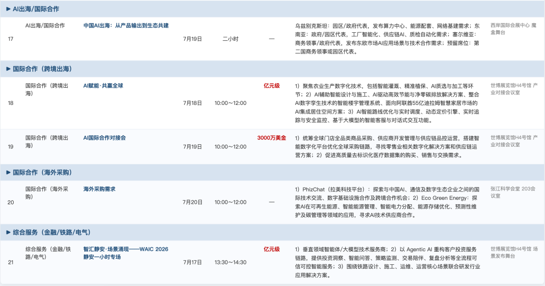Click the 世博展览馆H4号馆 场景发布舞台 venue

[514, 252]
